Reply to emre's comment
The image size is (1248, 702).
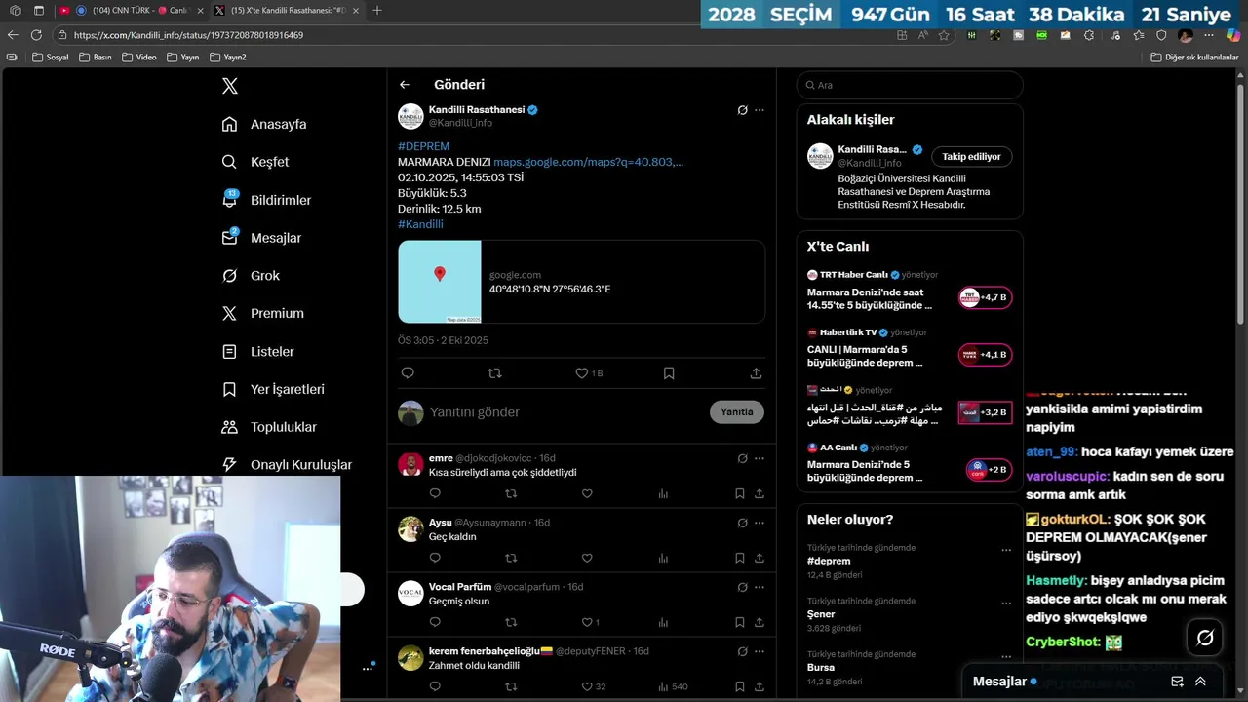[x=435, y=494]
